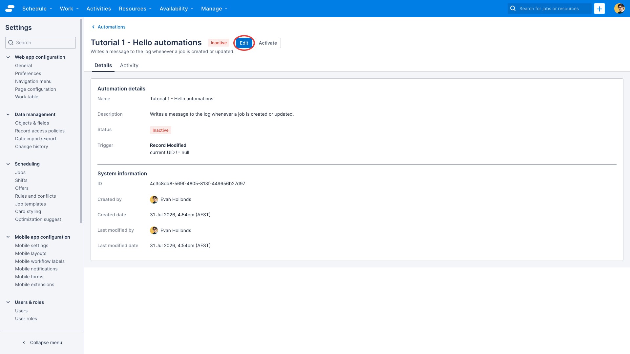Open Change history
The width and height of the screenshot is (630, 354).
pos(31,147)
